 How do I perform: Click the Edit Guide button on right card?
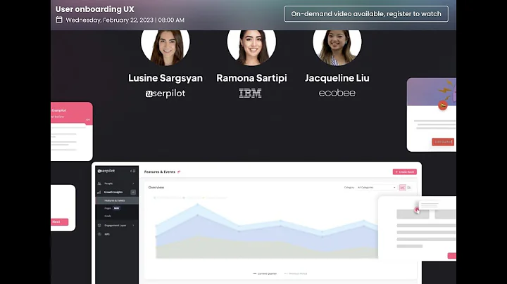443,142
